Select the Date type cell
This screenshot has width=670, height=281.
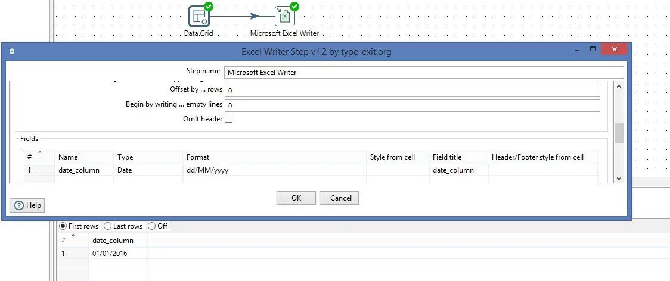coord(148,170)
